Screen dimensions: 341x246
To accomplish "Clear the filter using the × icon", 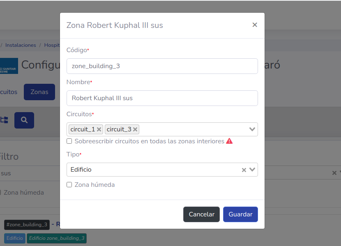I will tap(335, 172).
